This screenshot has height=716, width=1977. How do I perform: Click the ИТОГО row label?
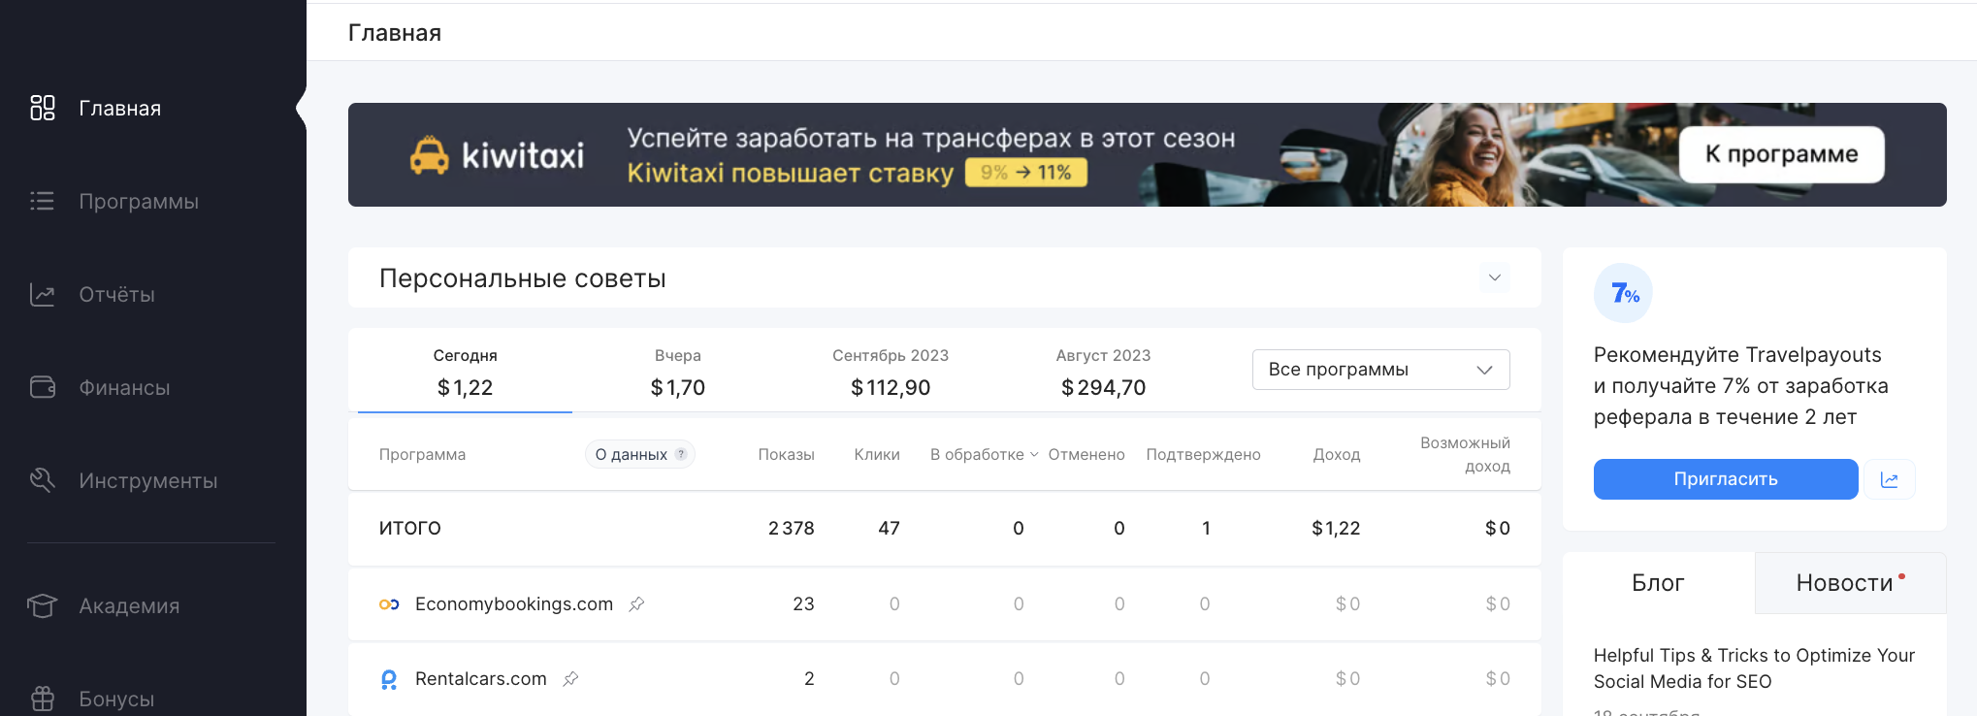point(409,529)
